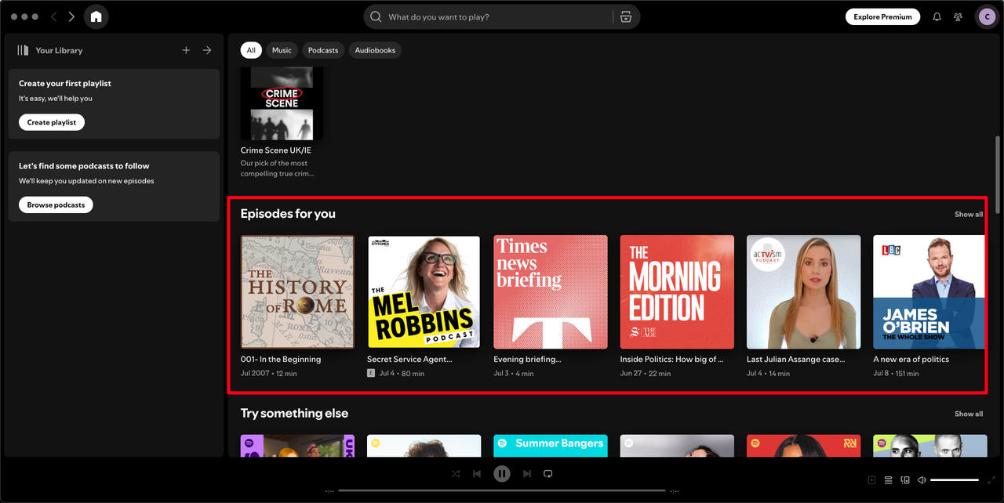1004x503 pixels.
Task: Click the playback progress bar
Action: 502,490
